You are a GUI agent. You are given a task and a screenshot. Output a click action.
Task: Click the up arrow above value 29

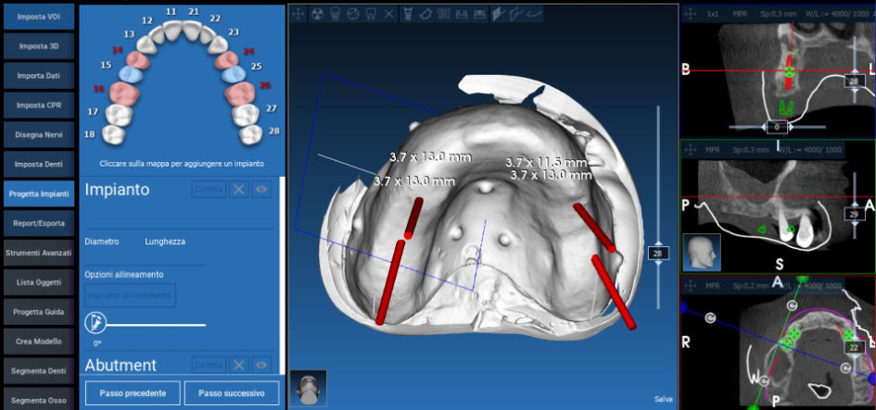[854, 203]
